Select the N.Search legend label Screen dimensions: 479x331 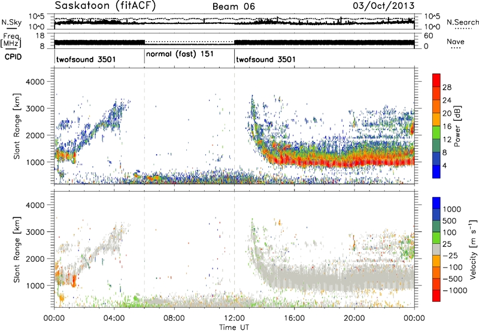pyautogui.click(x=462, y=22)
